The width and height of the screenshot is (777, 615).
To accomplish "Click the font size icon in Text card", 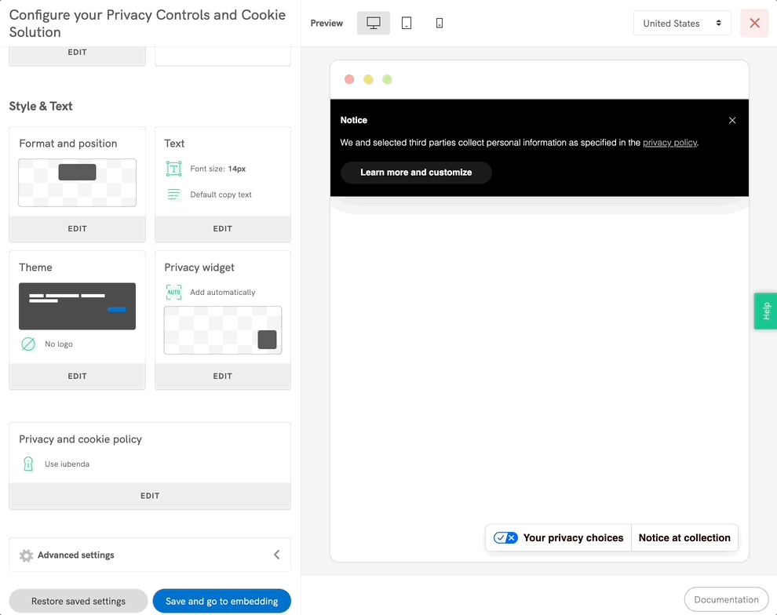I will click(173, 169).
